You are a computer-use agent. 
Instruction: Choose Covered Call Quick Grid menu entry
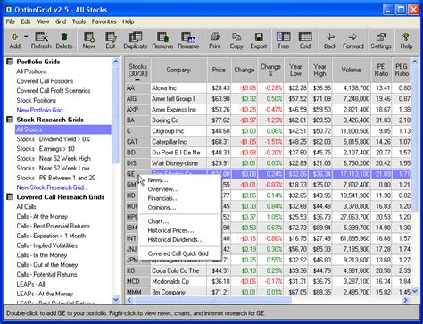click(179, 253)
